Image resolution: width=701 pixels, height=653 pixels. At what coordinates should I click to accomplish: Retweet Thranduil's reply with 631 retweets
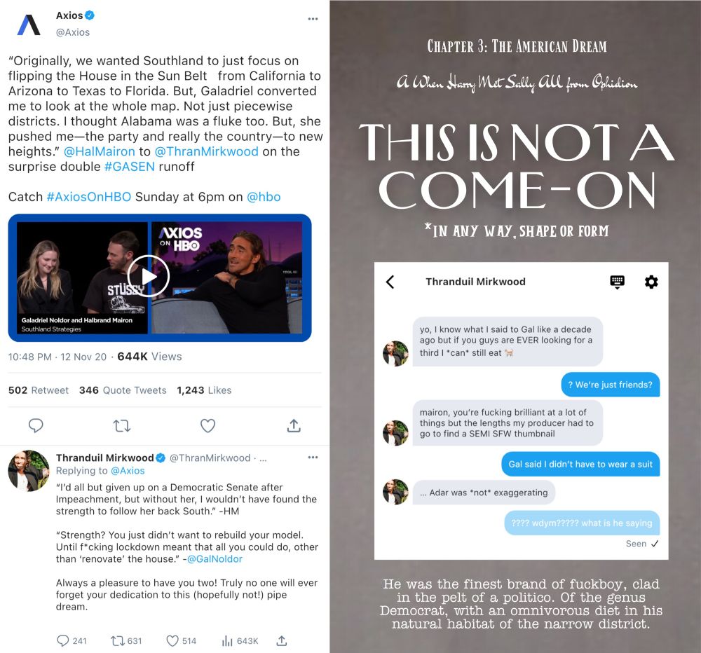(126, 641)
